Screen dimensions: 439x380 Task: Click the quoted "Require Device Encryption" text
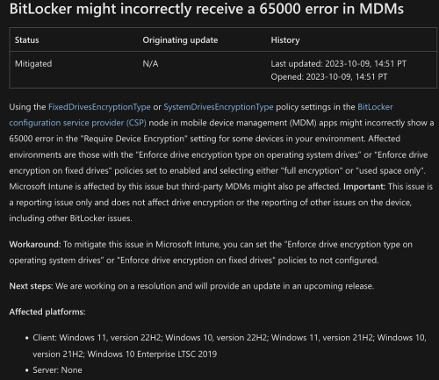[135, 139]
